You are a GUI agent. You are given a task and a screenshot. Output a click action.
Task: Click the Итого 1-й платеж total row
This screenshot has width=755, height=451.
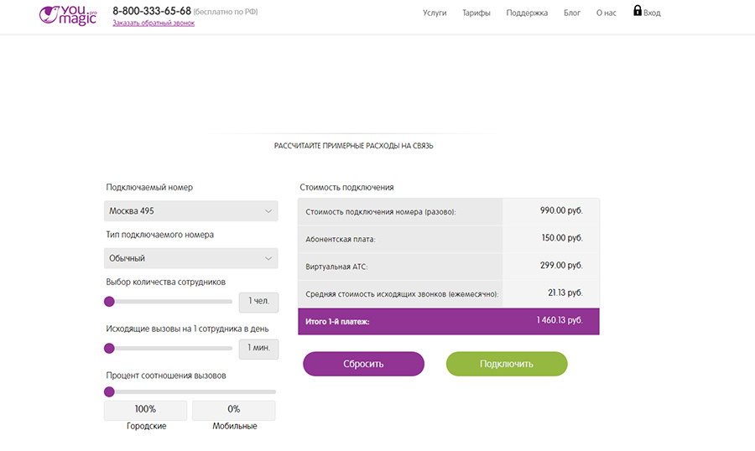coord(449,321)
